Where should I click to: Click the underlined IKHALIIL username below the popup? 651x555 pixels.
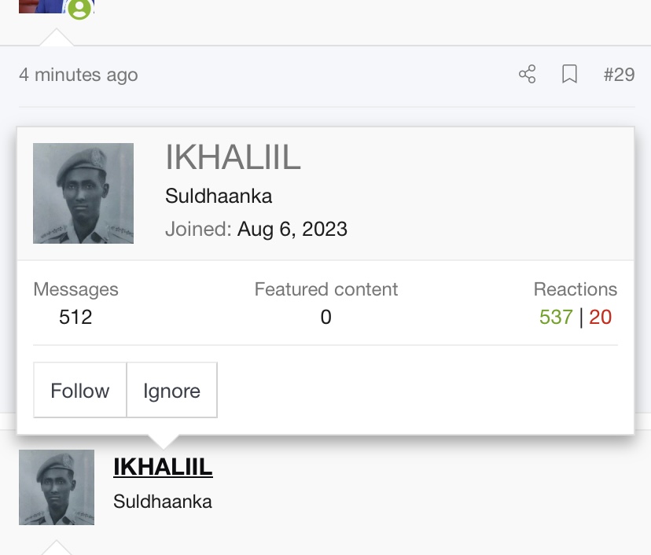(163, 467)
